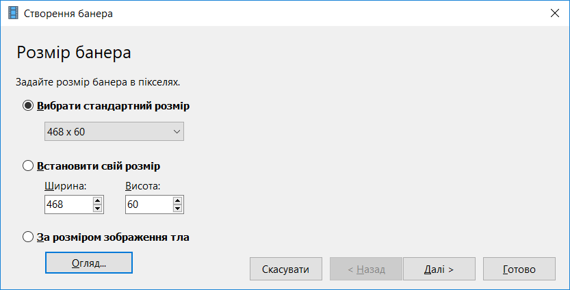Select the Вибрати стандартний розмір radio option
The image size is (570, 290).
[28, 106]
